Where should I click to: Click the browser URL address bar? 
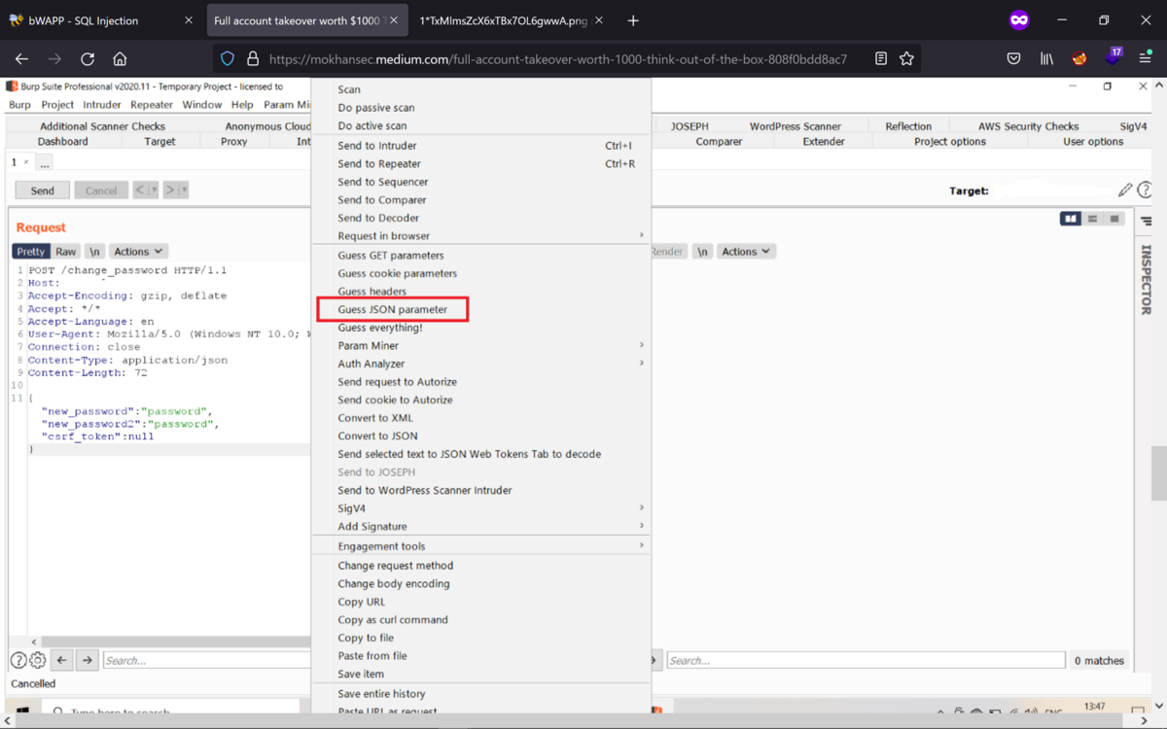click(x=557, y=58)
